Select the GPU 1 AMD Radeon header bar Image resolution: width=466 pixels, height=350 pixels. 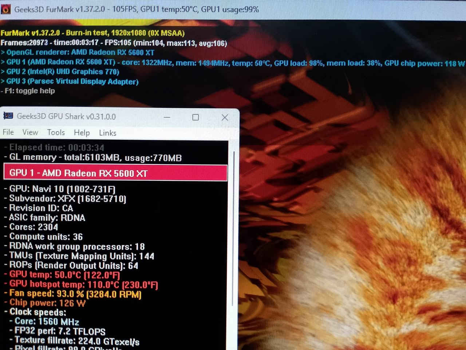[115, 173]
